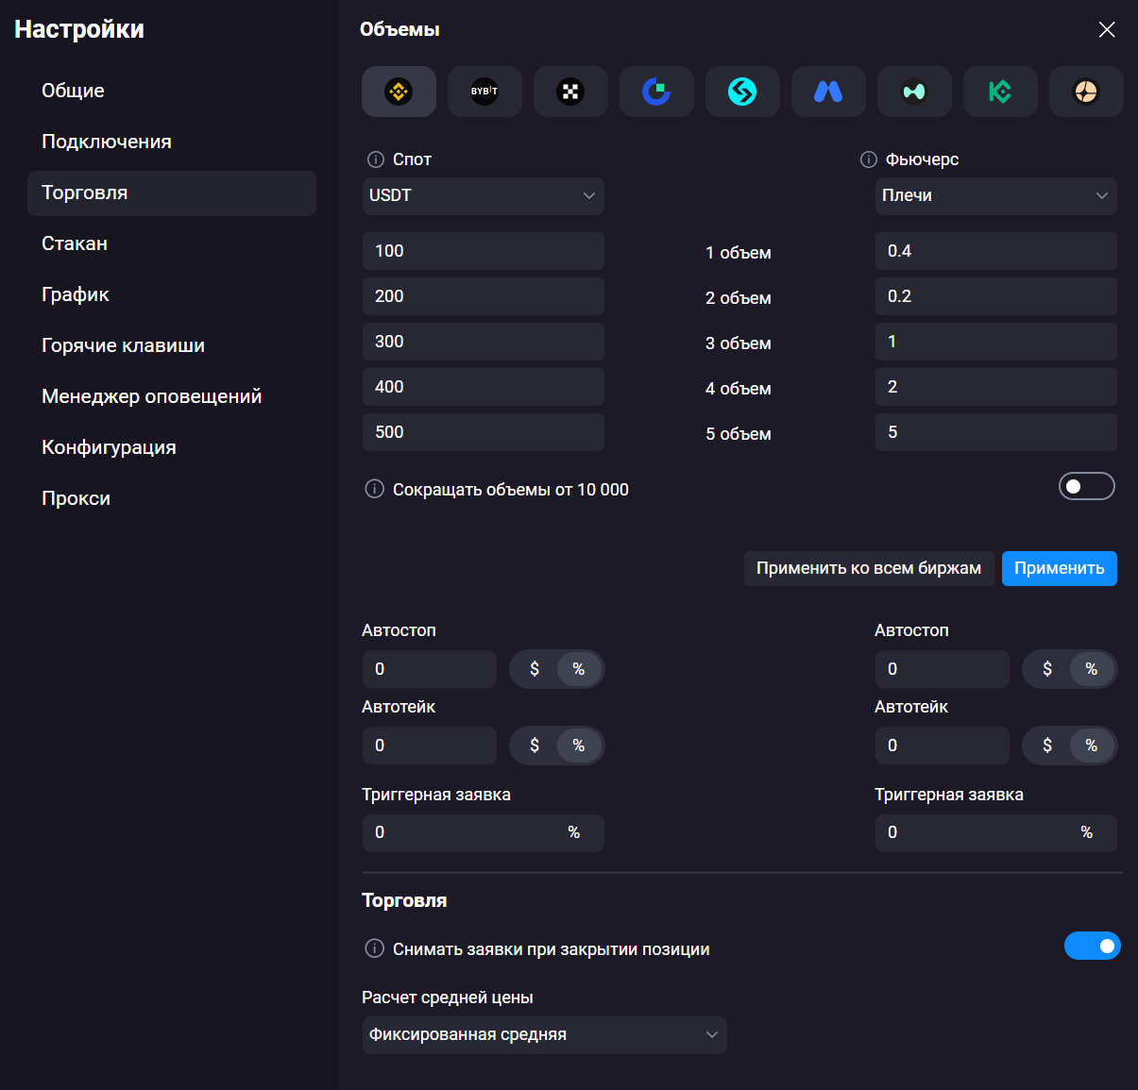Click the futures Автотейк value field
Image resolution: width=1138 pixels, height=1090 pixels.
942,746
